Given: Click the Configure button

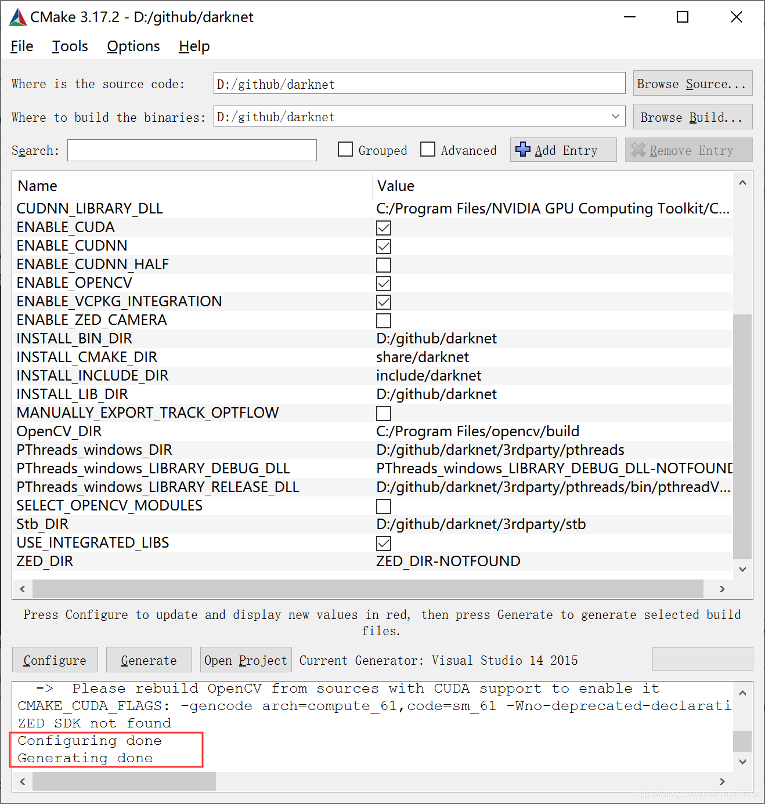Looking at the screenshot, I should 55,660.
